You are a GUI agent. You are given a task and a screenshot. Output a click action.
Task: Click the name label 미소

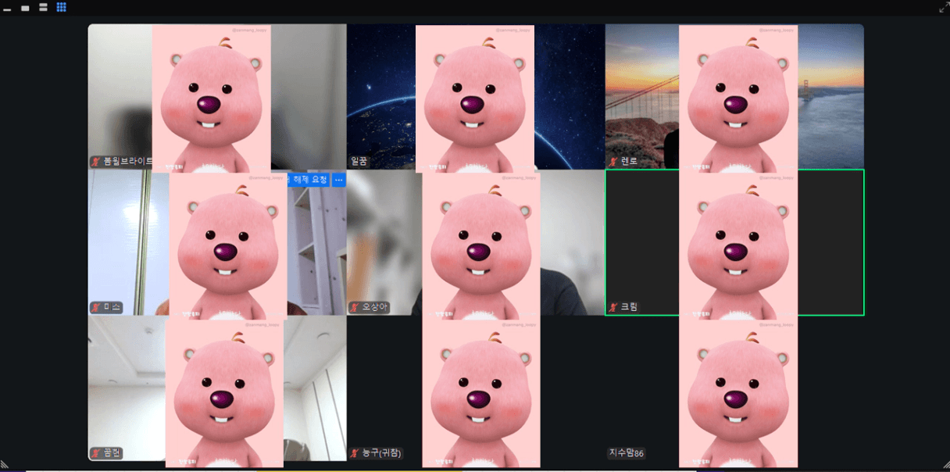(x=112, y=307)
